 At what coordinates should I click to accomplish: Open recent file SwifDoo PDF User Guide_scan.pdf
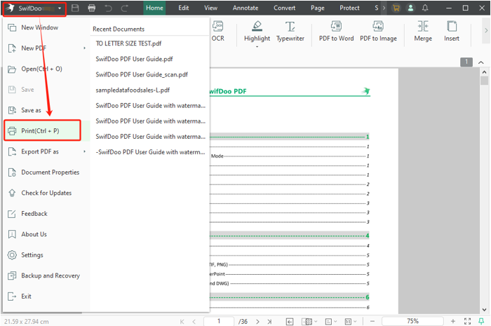click(x=142, y=74)
